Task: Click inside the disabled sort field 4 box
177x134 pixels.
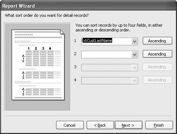Action: [x=106, y=81]
